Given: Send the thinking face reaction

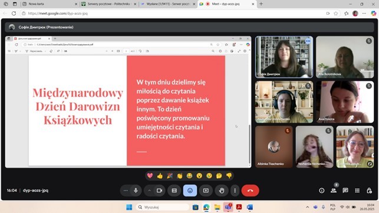Looking at the screenshot, I should click(x=219, y=176).
